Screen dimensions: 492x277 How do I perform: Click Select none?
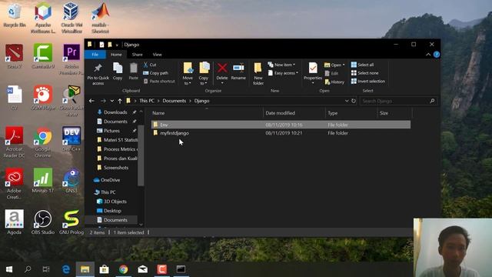pyautogui.click(x=364, y=73)
